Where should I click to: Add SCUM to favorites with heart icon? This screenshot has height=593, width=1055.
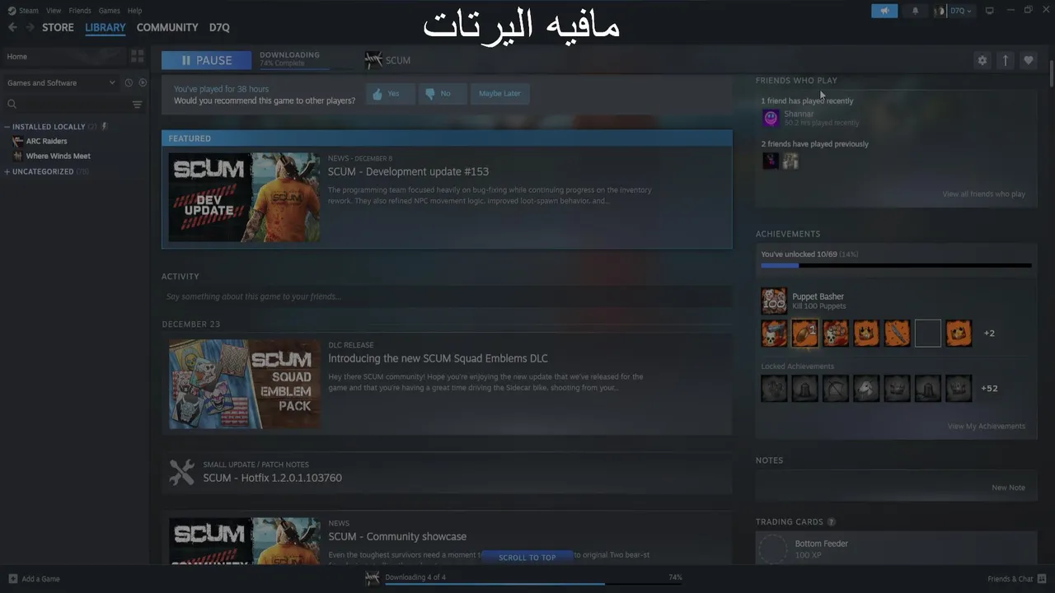[1029, 60]
